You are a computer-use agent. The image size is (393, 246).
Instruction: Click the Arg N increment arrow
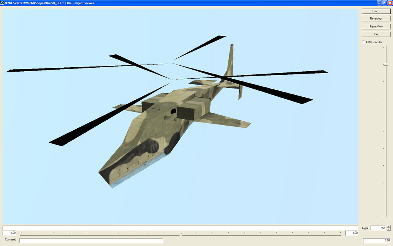coord(388,227)
